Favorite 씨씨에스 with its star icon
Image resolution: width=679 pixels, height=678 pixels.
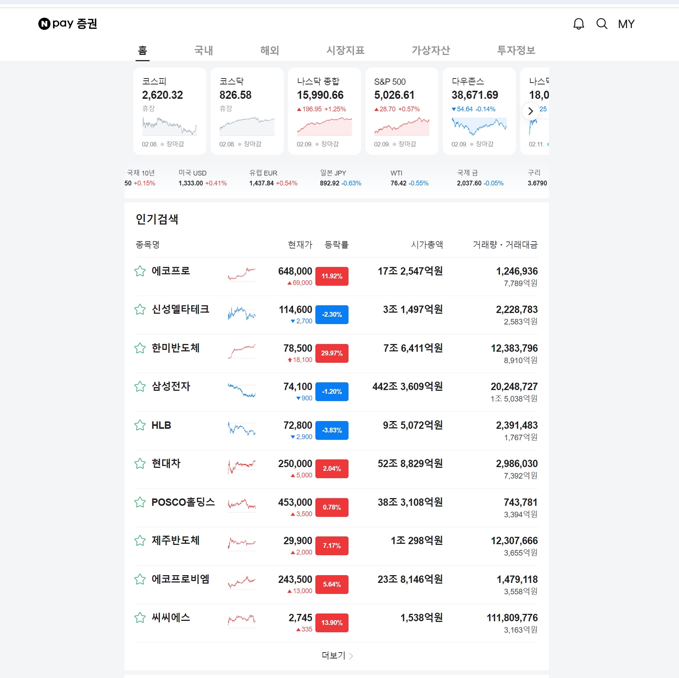(140, 618)
